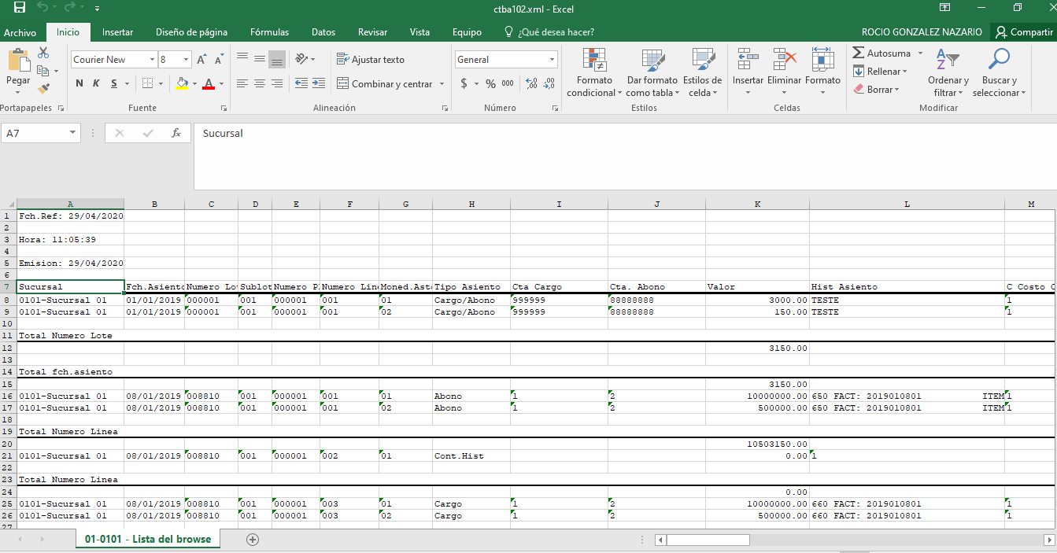Click the accounting currency dollar icon
The height and width of the screenshot is (553, 1057).
tap(464, 83)
